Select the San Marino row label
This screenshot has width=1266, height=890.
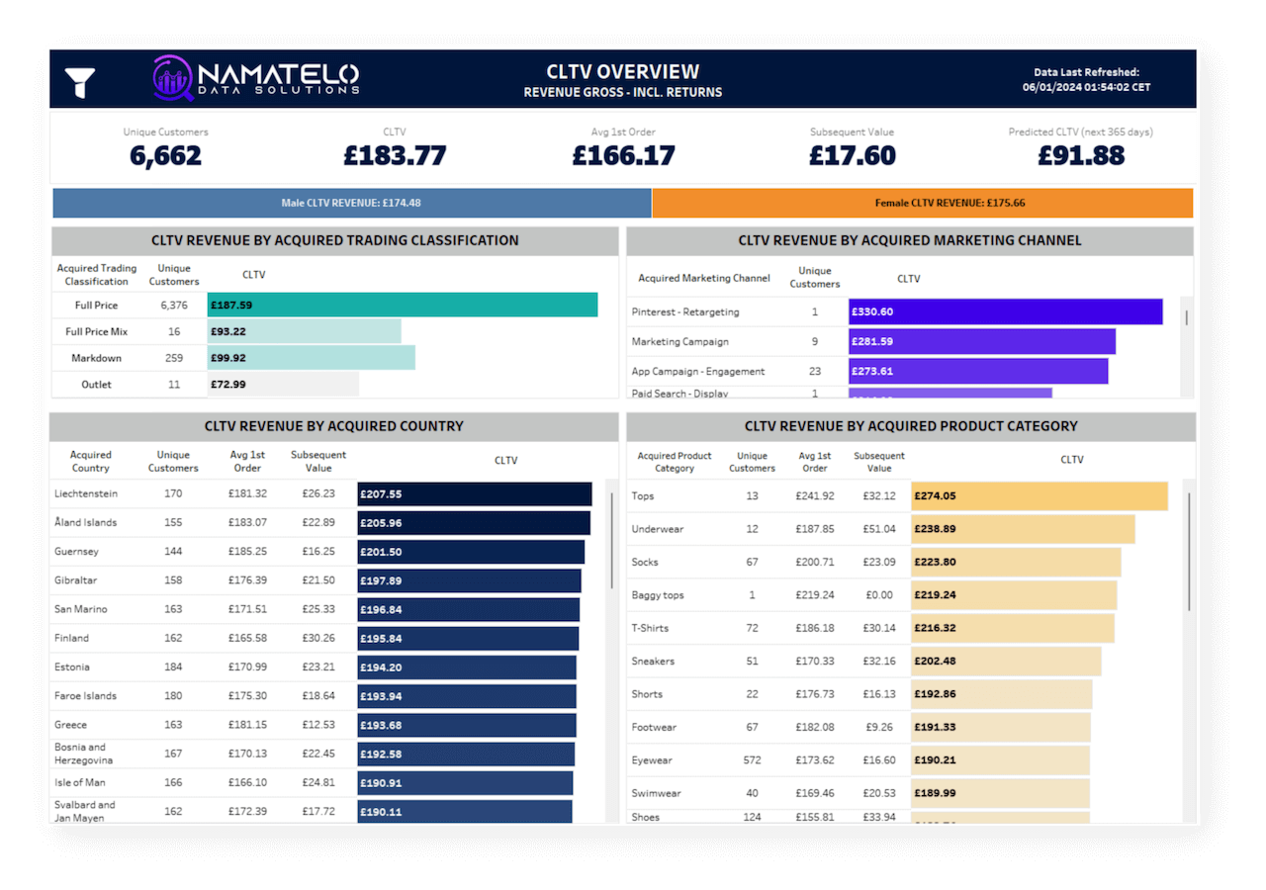[81, 609]
